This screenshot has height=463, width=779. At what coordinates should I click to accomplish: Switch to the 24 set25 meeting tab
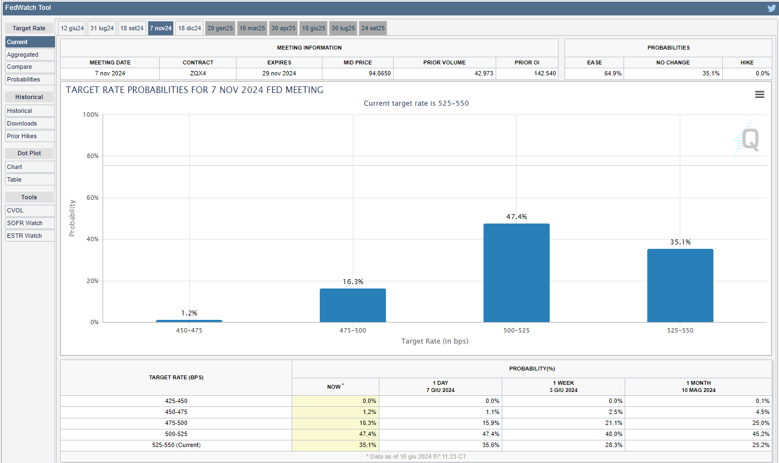pos(373,28)
